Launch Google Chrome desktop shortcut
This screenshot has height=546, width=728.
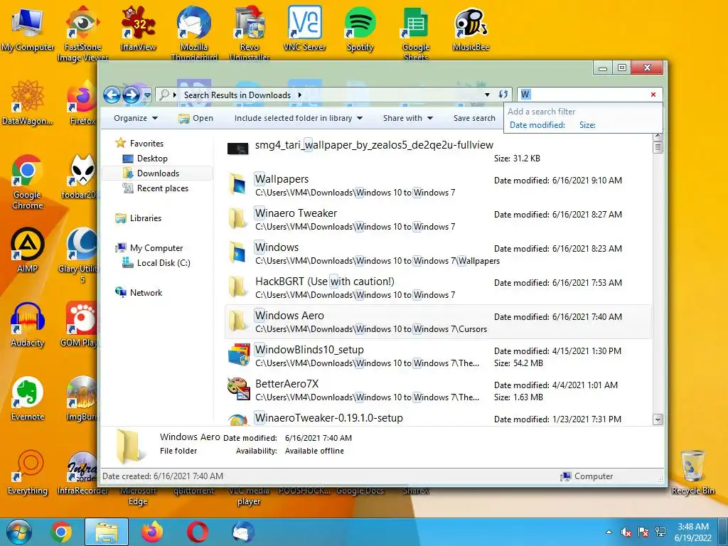click(x=28, y=182)
